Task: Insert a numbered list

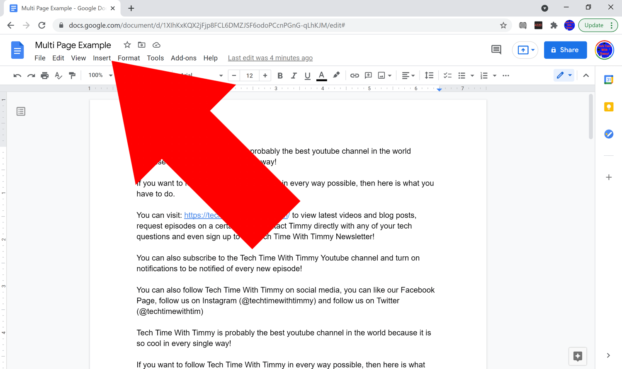Action: 484,75
